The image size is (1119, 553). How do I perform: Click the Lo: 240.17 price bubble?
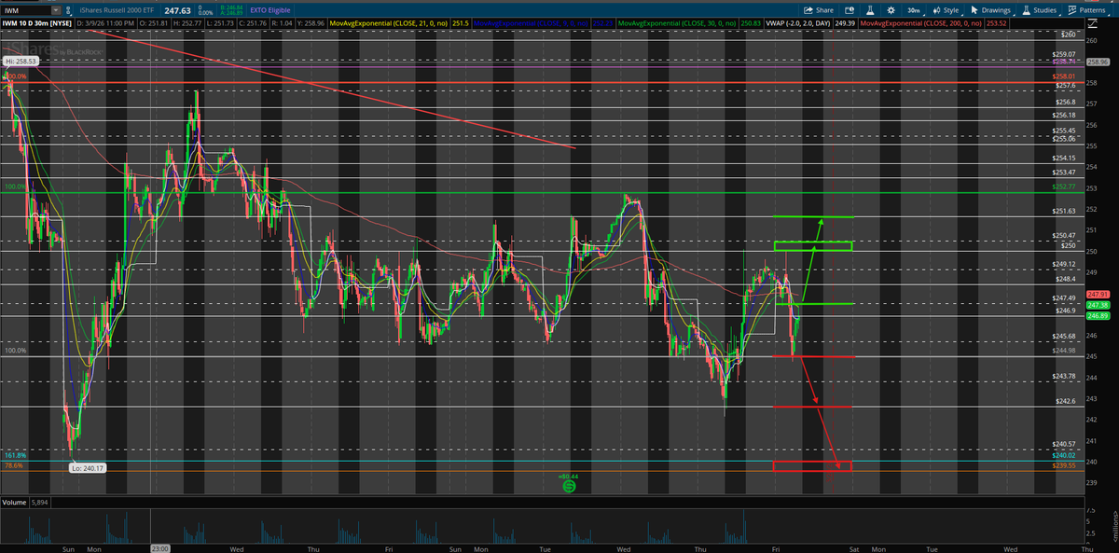(88, 468)
